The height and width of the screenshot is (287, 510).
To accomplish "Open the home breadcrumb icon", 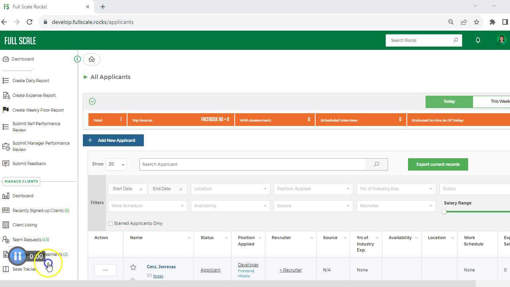I will (x=91, y=59).
